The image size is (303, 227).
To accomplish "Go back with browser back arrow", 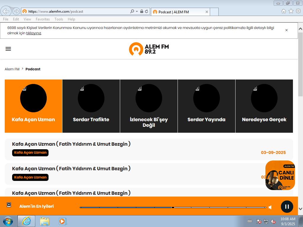I will [x=6, y=11].
